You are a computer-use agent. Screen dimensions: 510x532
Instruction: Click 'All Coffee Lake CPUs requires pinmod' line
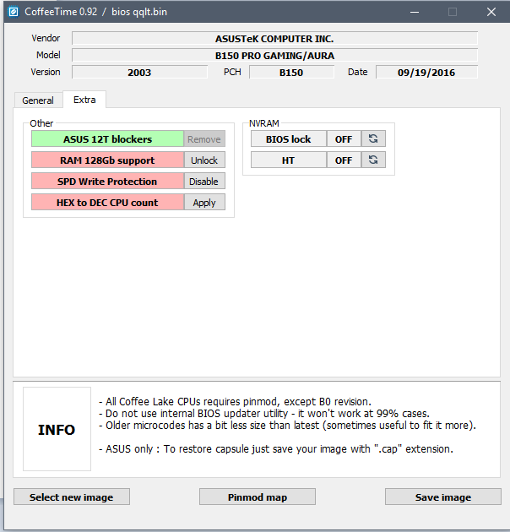[x=235, y=402]
